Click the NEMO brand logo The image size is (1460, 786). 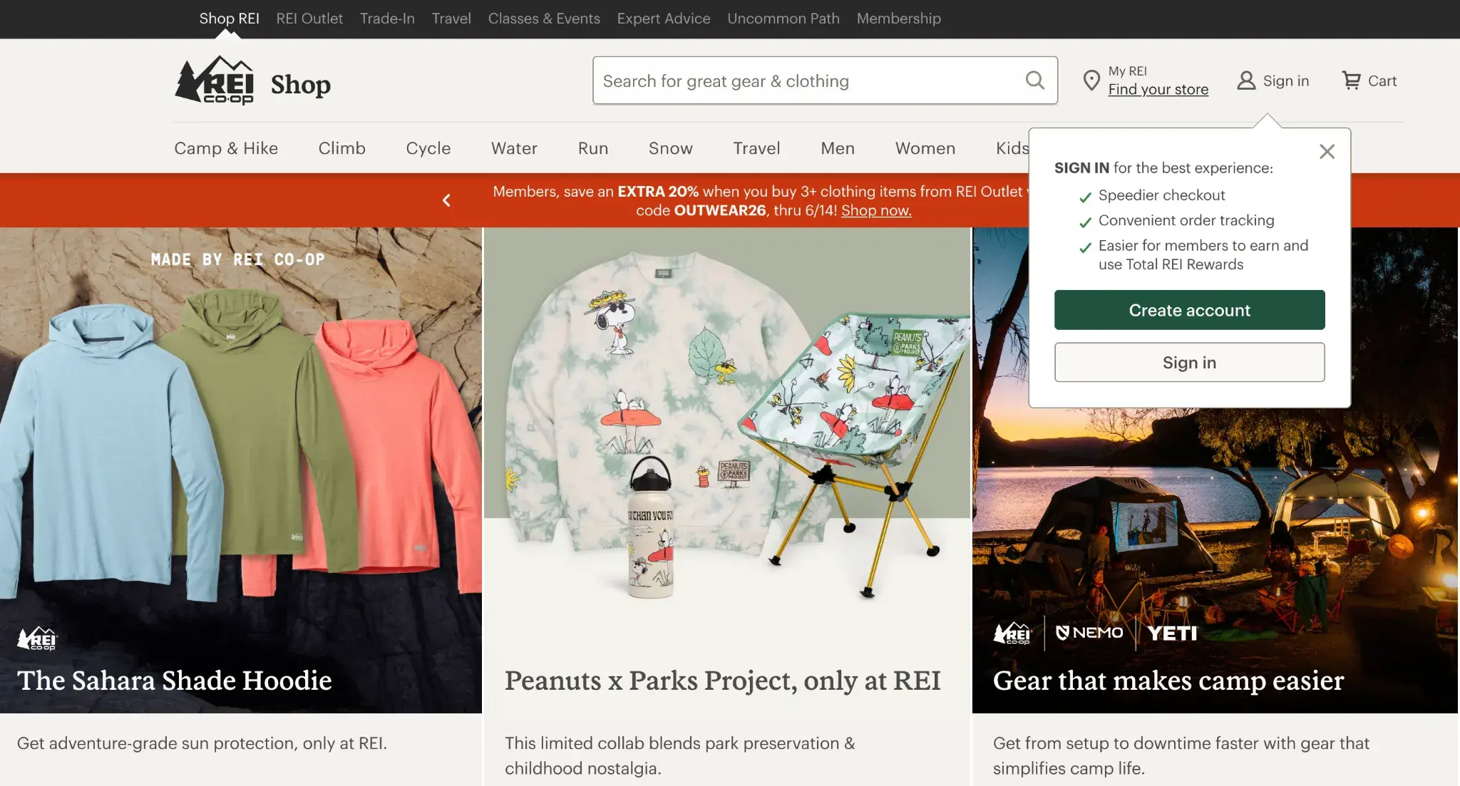click(1089, 633)
